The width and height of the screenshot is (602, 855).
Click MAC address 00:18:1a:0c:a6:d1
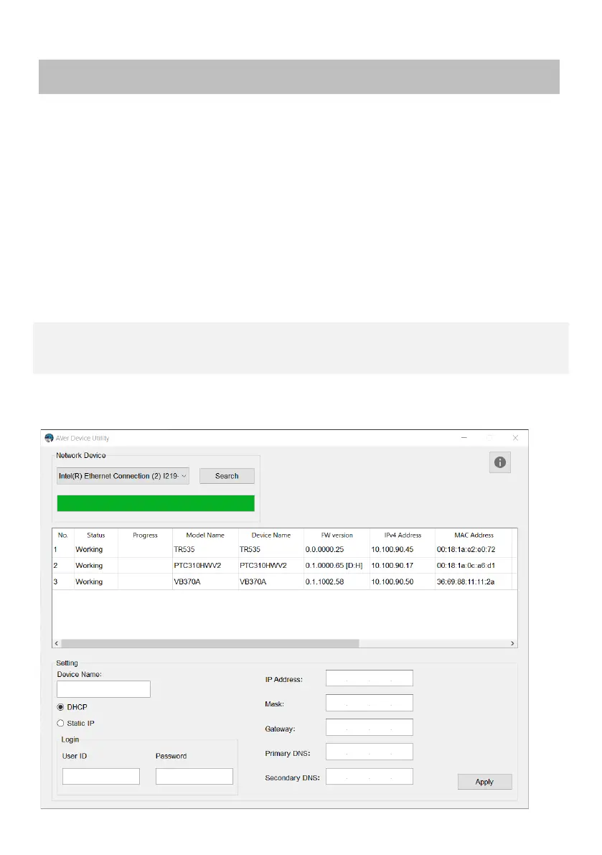466,566
